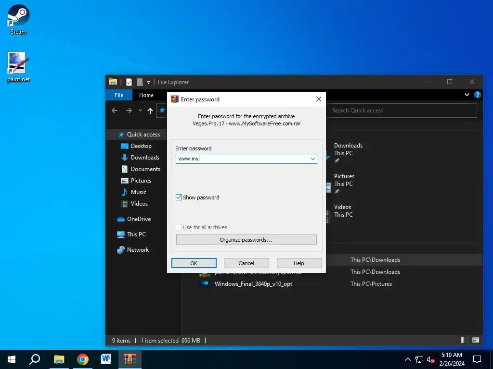Select Network in the navigation pane

(138, 250)
